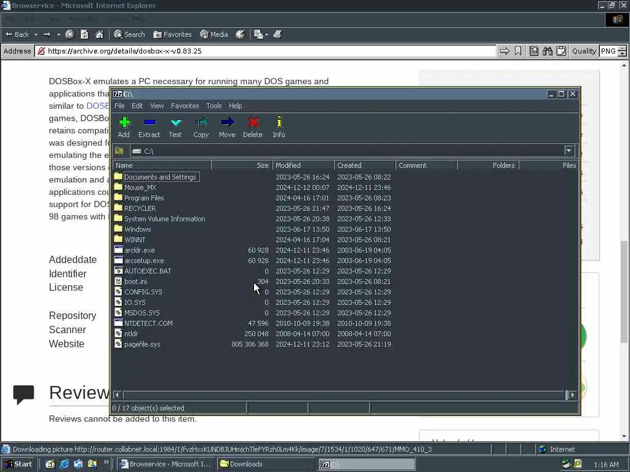
Task: Select the Program Files folder
Action: coord(144,198)
